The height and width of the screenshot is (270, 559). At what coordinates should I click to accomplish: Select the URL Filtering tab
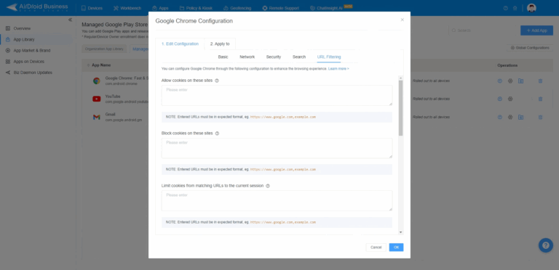pos(329,57)
